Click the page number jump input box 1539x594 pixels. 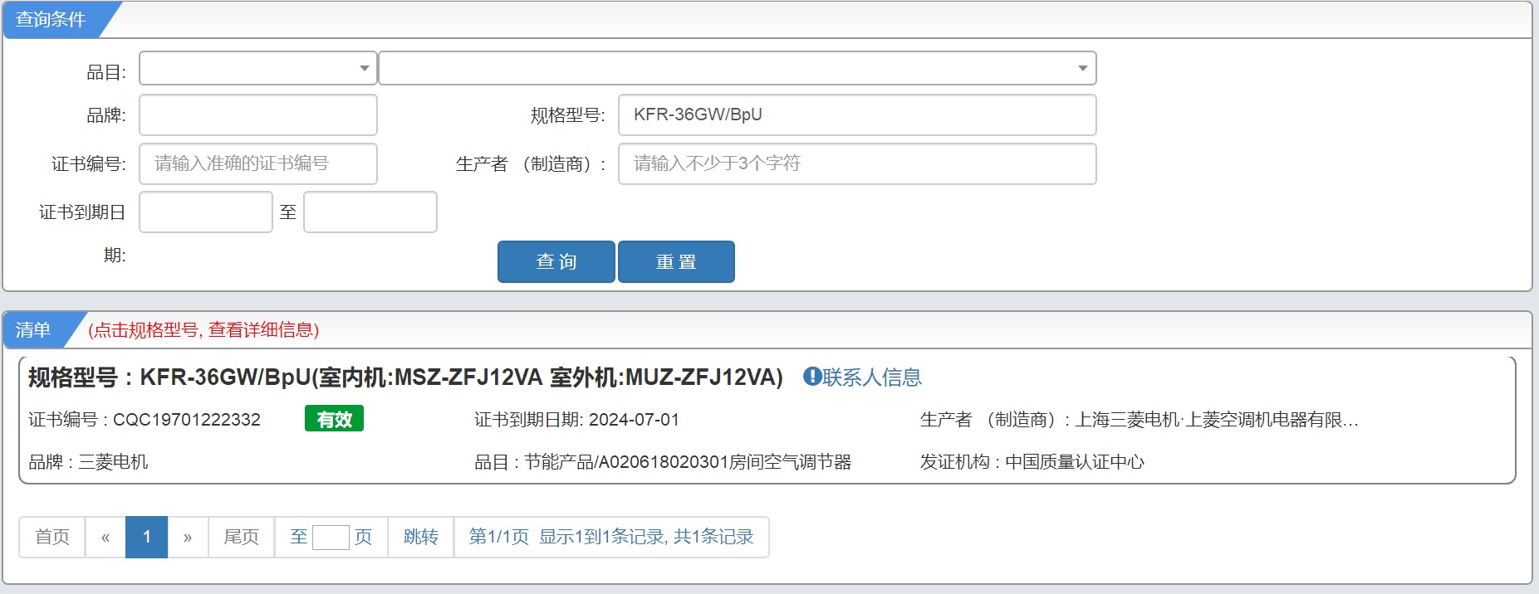(331, 538)
